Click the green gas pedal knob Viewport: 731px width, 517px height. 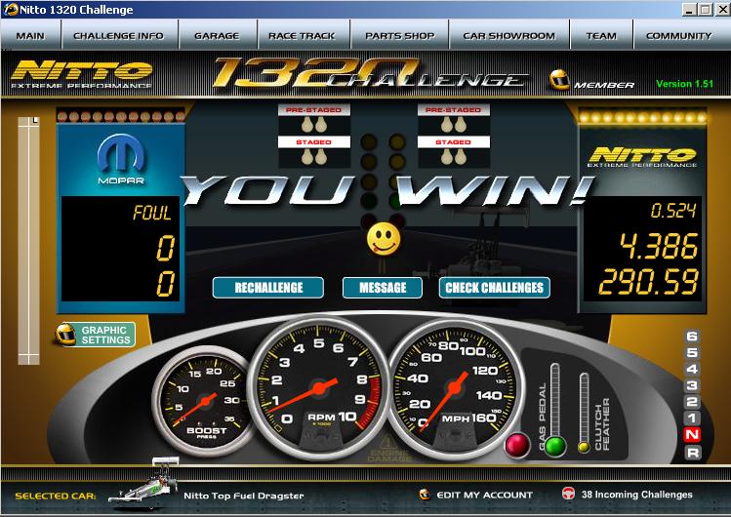coord(554,446)
